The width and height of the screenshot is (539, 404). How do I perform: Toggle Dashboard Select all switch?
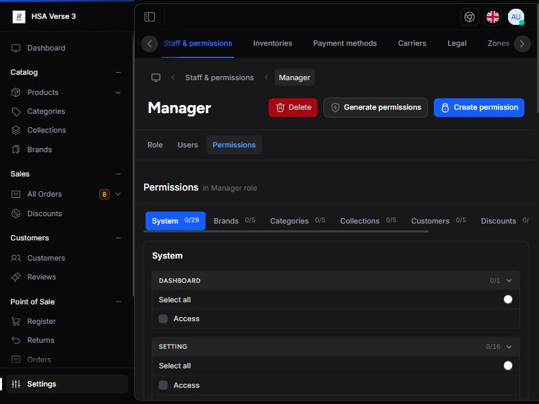[x=508, y=300]
